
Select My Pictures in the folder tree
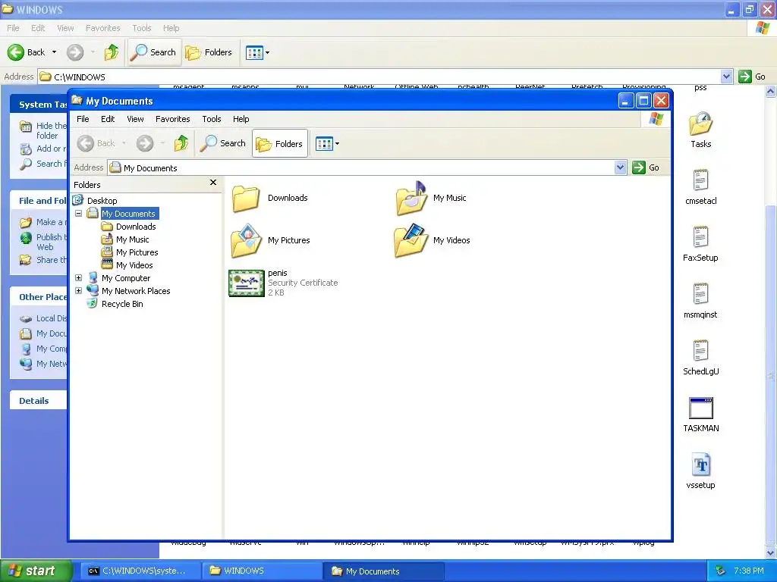[137, 252]
